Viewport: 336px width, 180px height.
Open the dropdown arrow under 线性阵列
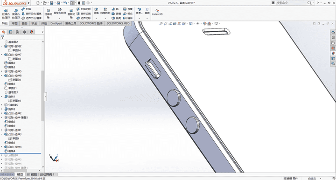point(105,19)
